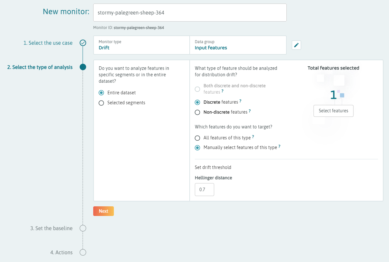
Task: Open step 4 Actions
Action: [61, 252]
